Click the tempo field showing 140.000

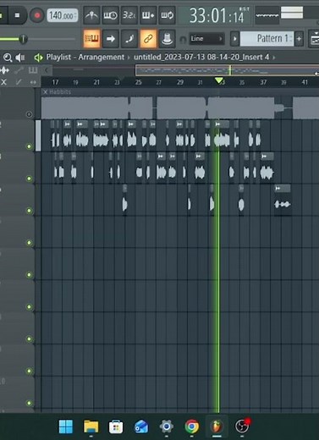pos(63,15)
